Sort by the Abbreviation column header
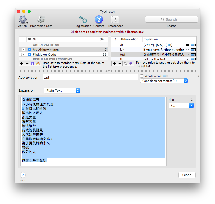The width and height of the screenshot is (215, 204). pos(131,39)
